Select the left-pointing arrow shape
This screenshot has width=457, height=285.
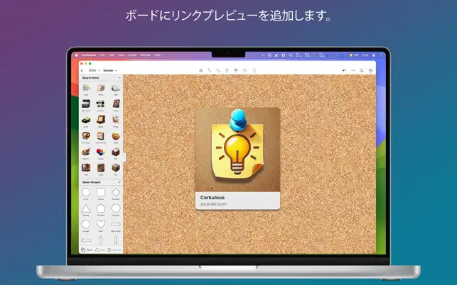(86, 240)
